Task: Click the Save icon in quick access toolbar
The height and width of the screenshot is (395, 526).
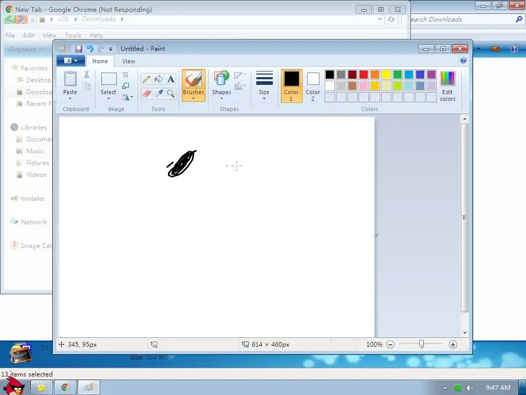Action: click(x=78, y=49)
